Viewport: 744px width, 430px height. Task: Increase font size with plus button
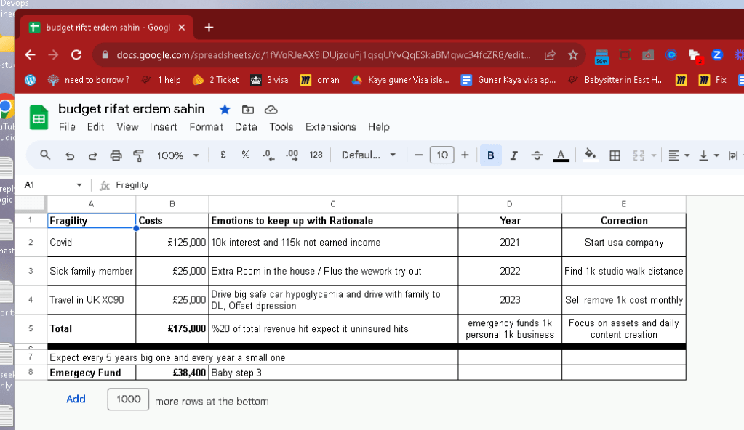click(x=465, y=155)
